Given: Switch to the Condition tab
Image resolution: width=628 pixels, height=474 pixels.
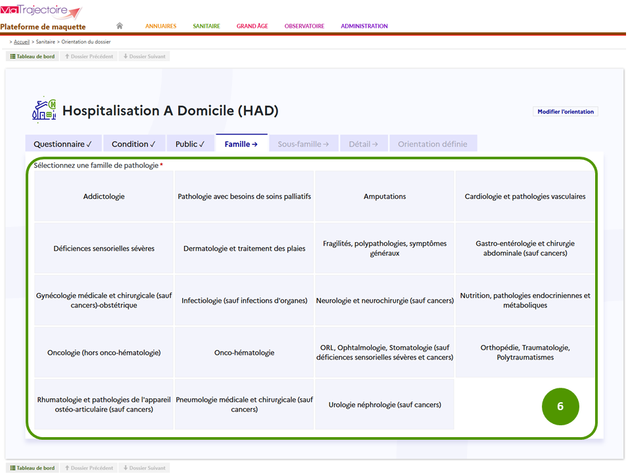Looking at the screenshot, I should (x=133, y=144).
